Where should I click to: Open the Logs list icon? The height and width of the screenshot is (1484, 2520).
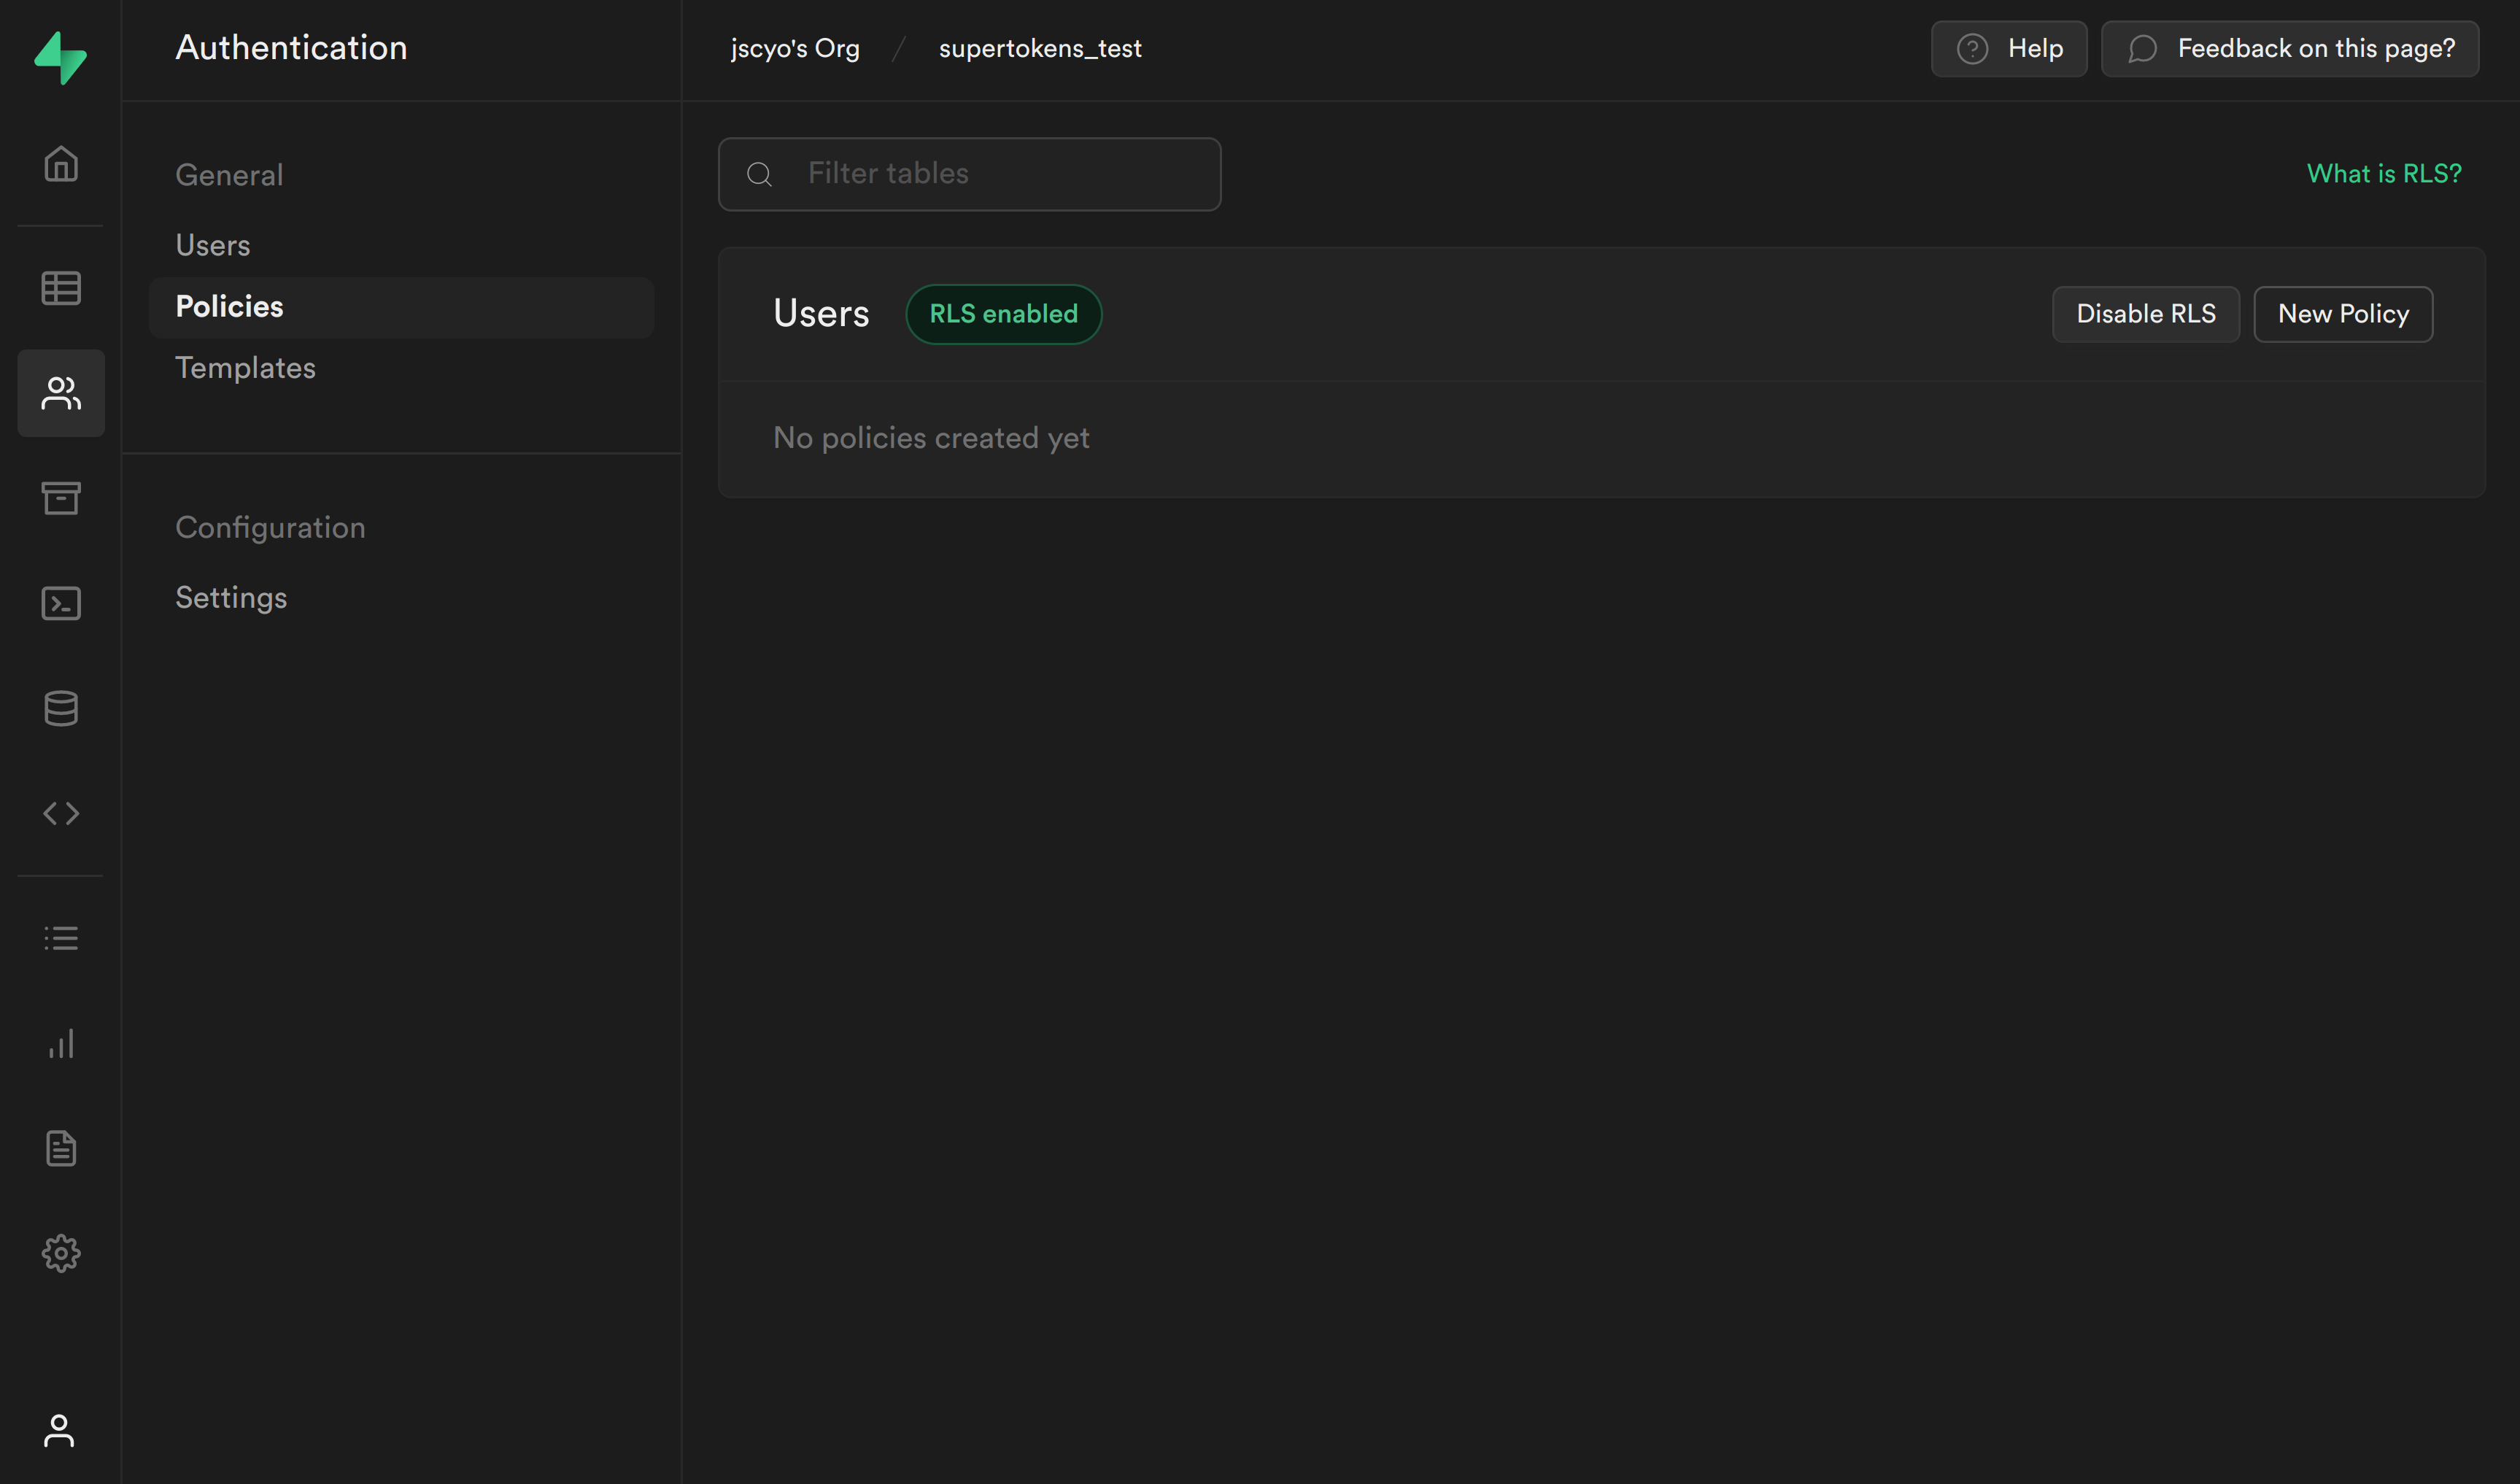(x=61, y=938)
